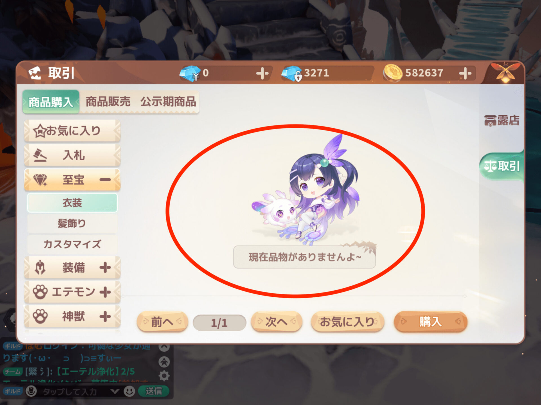Screen dimensions: 541x405
Task: Switch to the 公示期商品 tab
Action: click(x=168, y=102)
